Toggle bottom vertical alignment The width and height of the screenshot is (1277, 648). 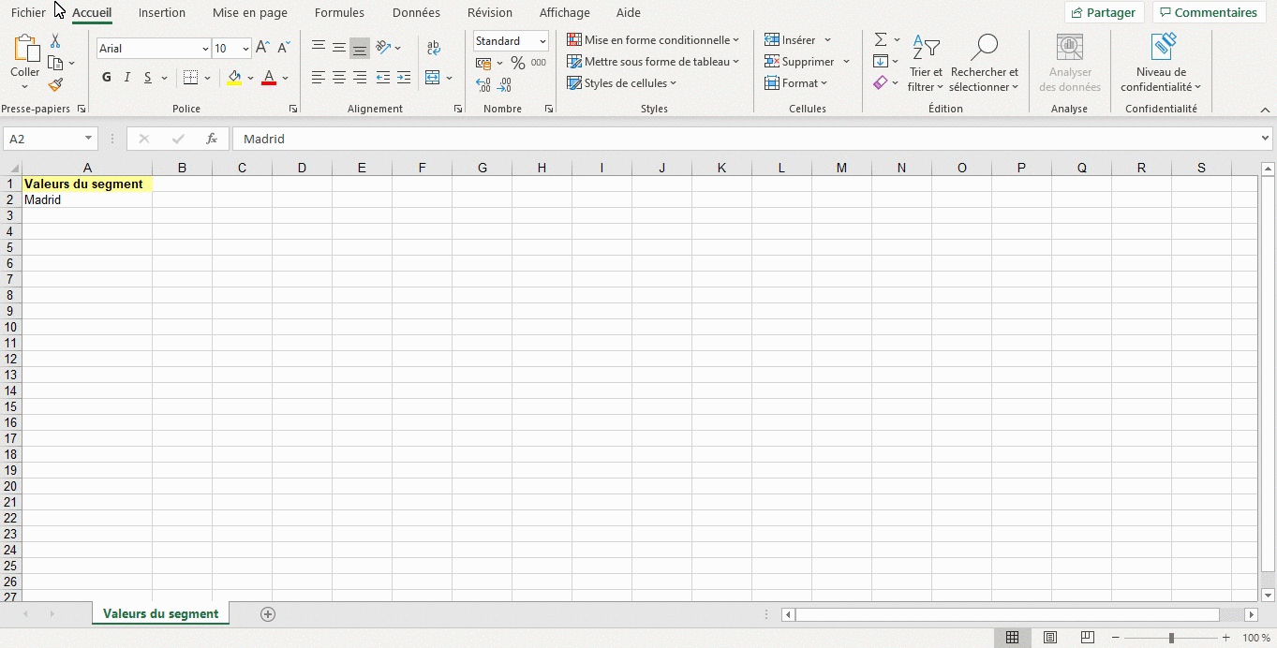[360, 48]
